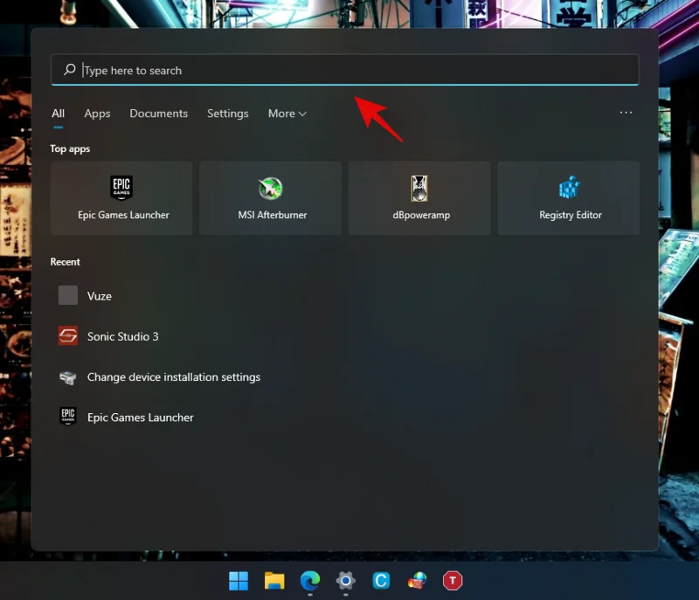Image resolution: width=699 pixels, height=600 pixels.
Task: Open Change device installation settings
Action: pyautogui.click(x=174, y=376)
